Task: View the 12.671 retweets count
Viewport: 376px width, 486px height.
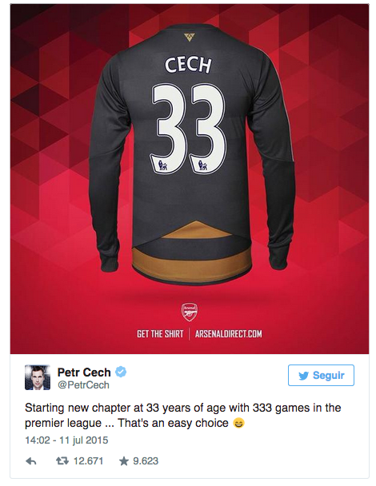Action: 88,461
